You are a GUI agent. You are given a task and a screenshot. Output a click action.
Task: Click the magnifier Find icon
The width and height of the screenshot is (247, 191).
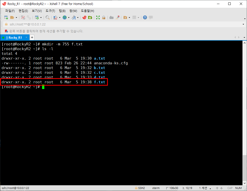pyautogui.click(x=48, y=17)
